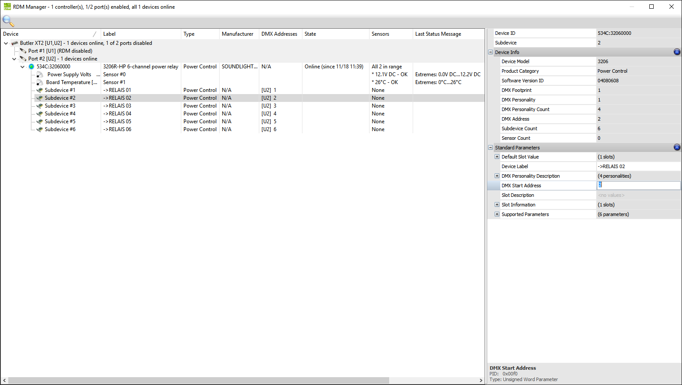Click the Device Info collapse chevron icon

(x=677, y=52)
